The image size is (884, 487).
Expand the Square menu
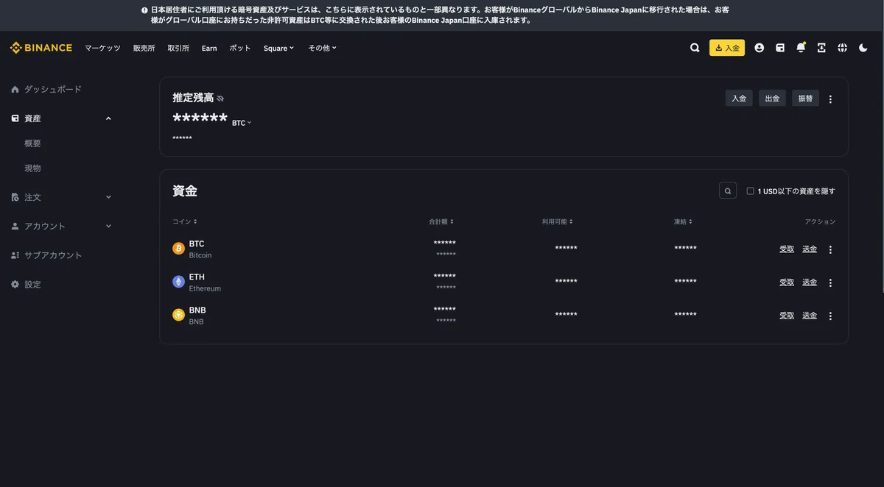click(x=278, y=48)
